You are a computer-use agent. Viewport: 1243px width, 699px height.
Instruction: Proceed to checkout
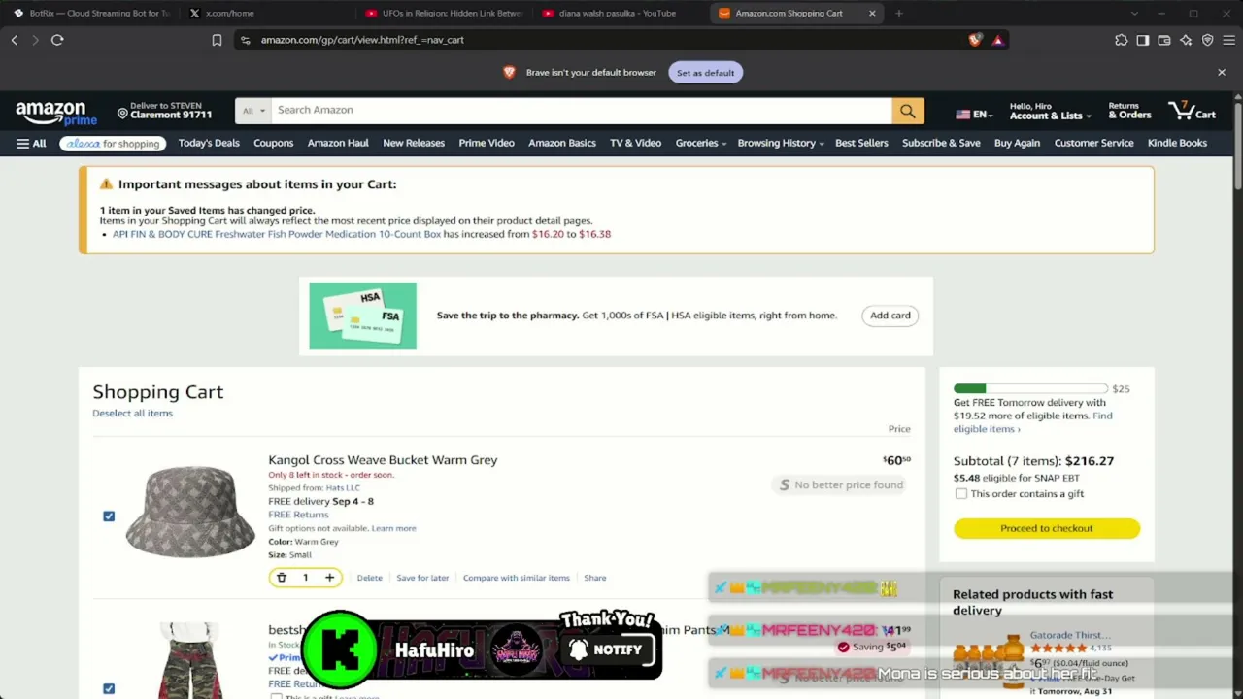tap(1047, 528)
